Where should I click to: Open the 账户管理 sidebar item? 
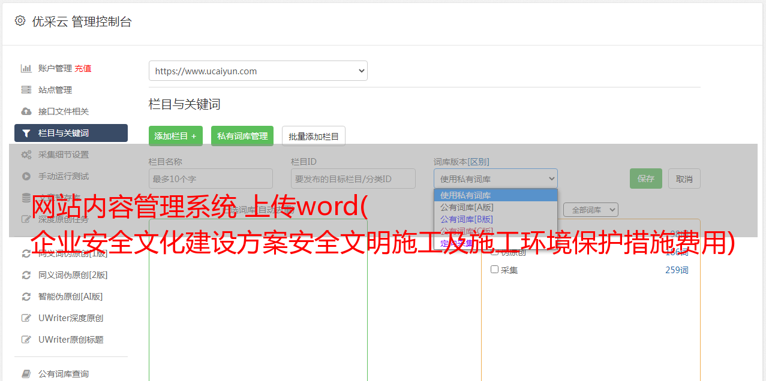point(55,68)
